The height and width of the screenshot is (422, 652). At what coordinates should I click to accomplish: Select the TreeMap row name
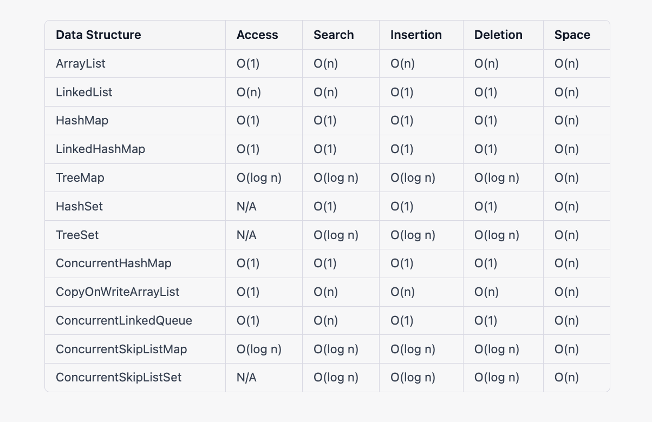[x=80, y=178]
